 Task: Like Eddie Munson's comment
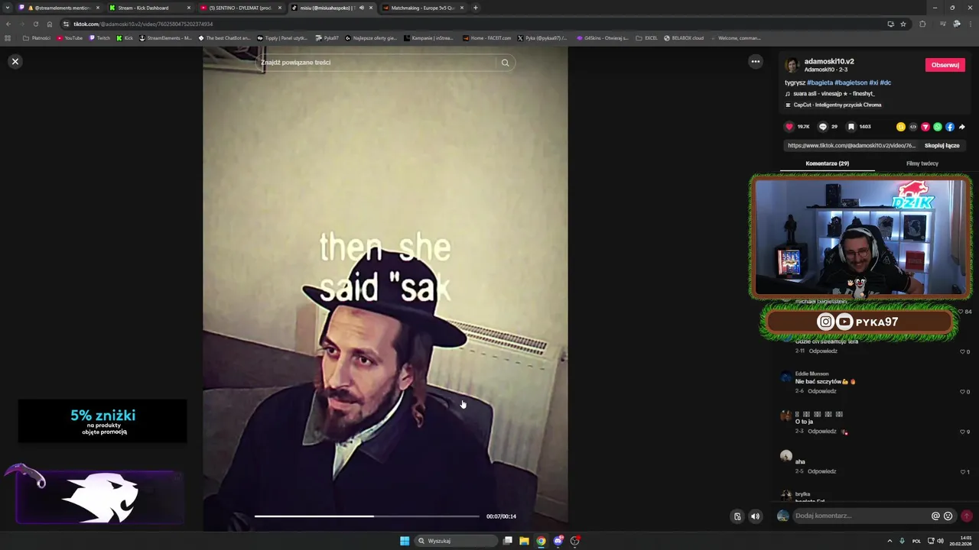tap(964, 392)
